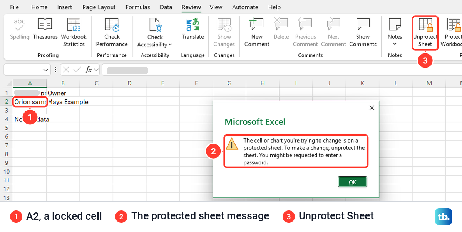The image size is (462, 232).
Task: Click the warning triangle icon in dialog
Action: [232, 144]
